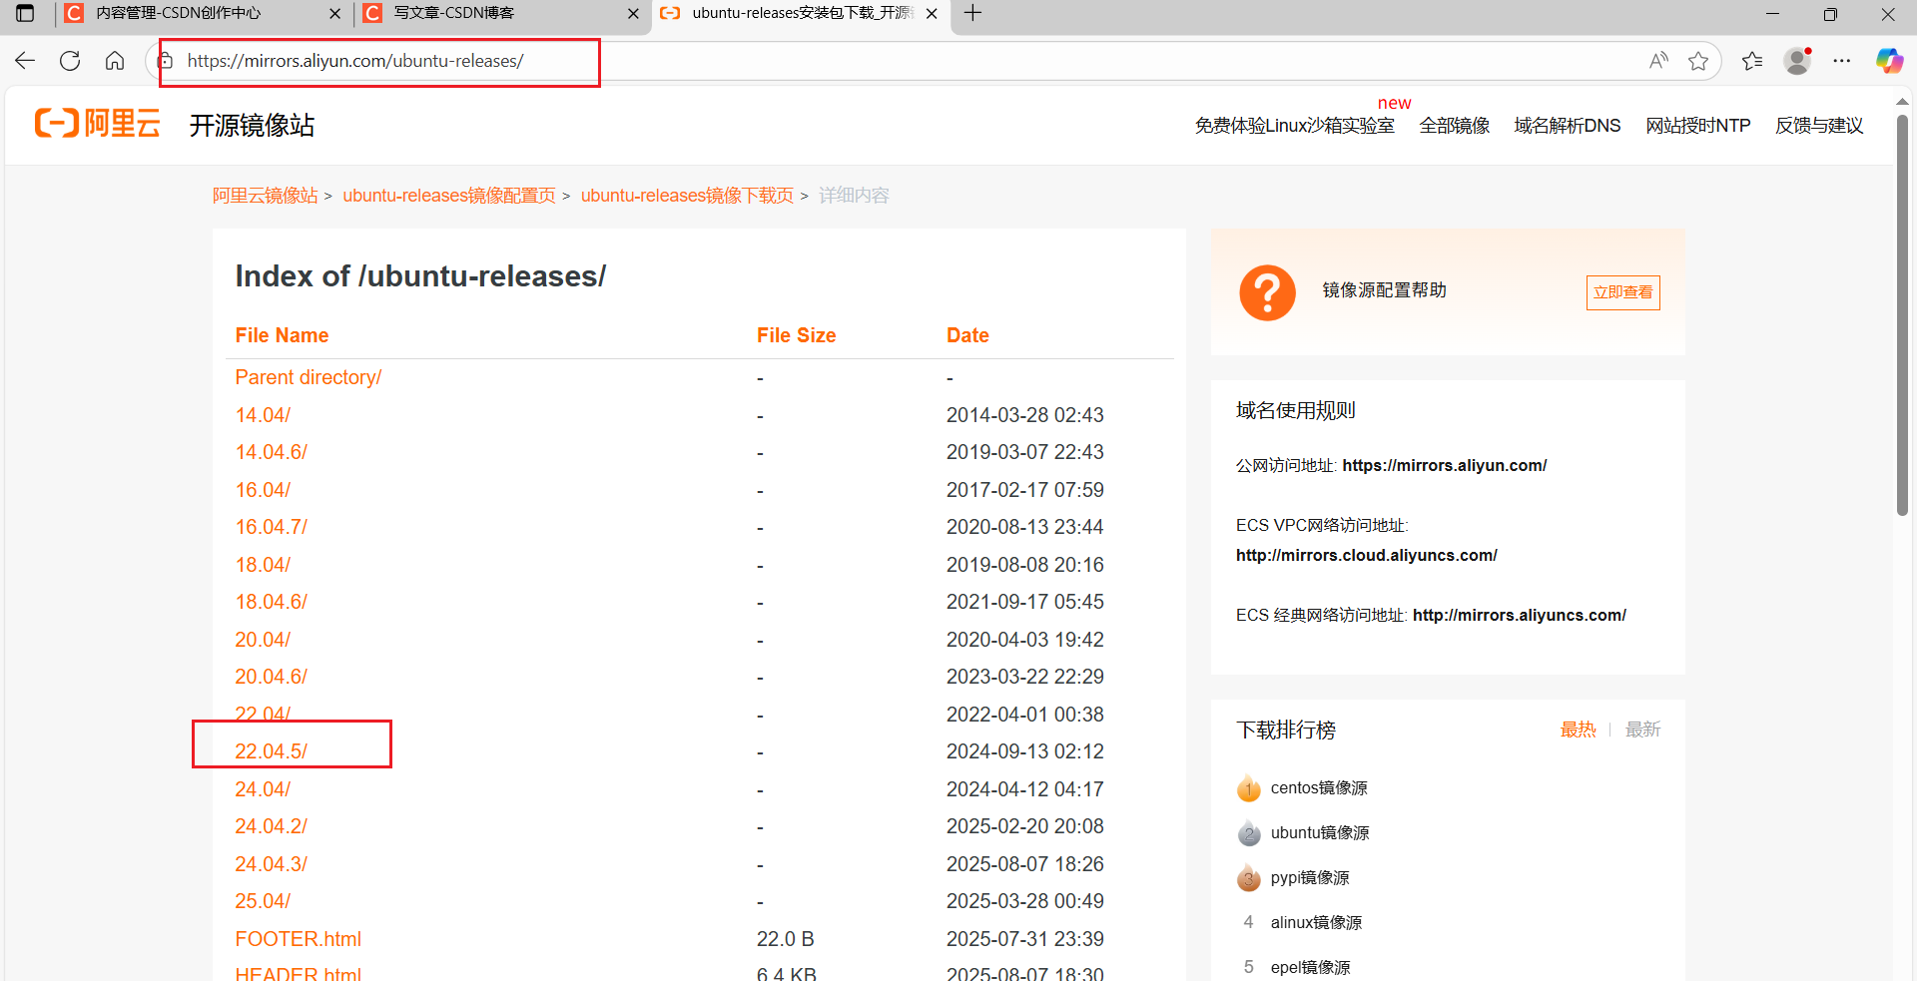The image size is (1917, 981).
Task: Open the 18.04/ directory
Action: [263, 565]
